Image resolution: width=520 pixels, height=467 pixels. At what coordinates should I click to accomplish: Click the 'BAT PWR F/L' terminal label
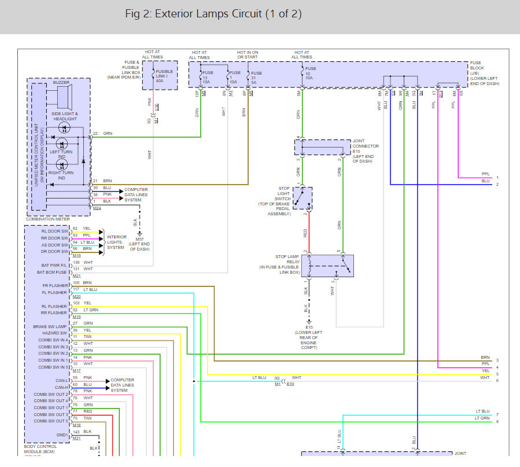tap(54, 266)
